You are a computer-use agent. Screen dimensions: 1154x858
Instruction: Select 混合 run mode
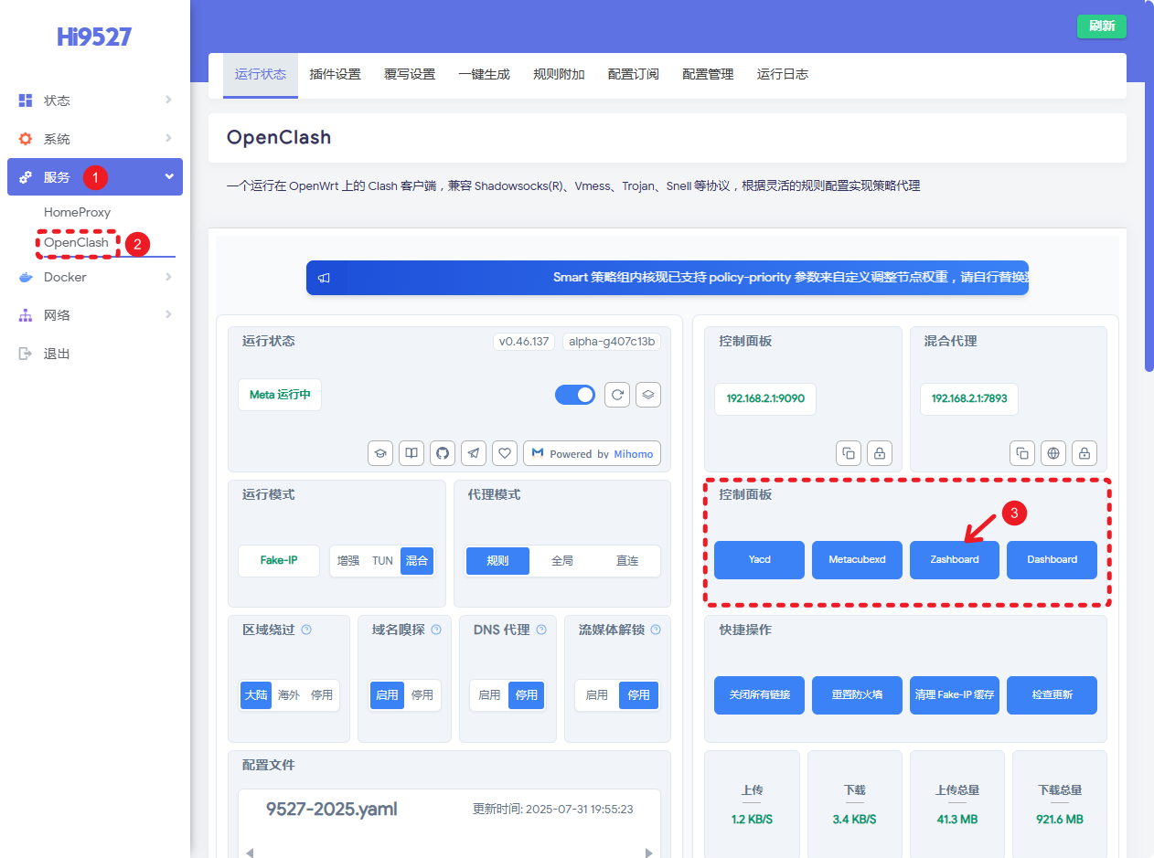pos(417,561)
